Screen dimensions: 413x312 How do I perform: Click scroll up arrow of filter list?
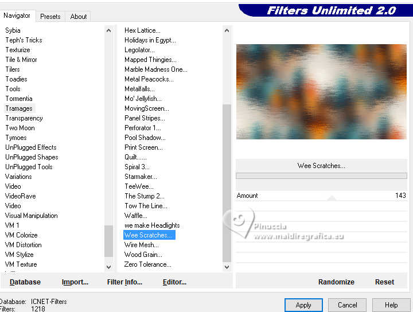coord(227,30)
